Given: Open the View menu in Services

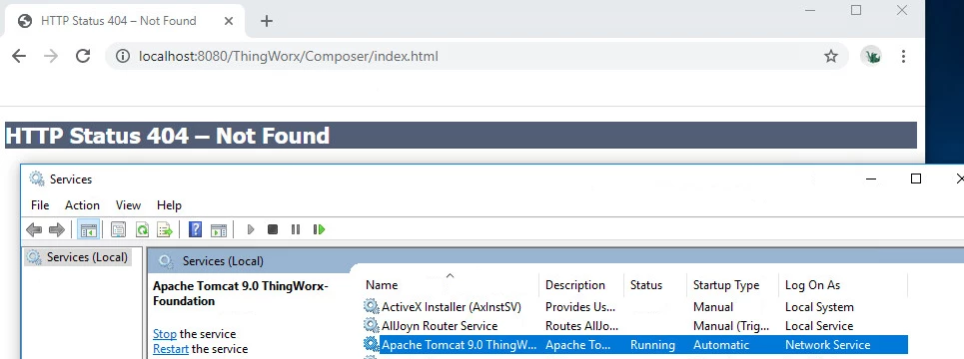Looking at the screenshot, I should pyautogui.click(x=128, y=205).
